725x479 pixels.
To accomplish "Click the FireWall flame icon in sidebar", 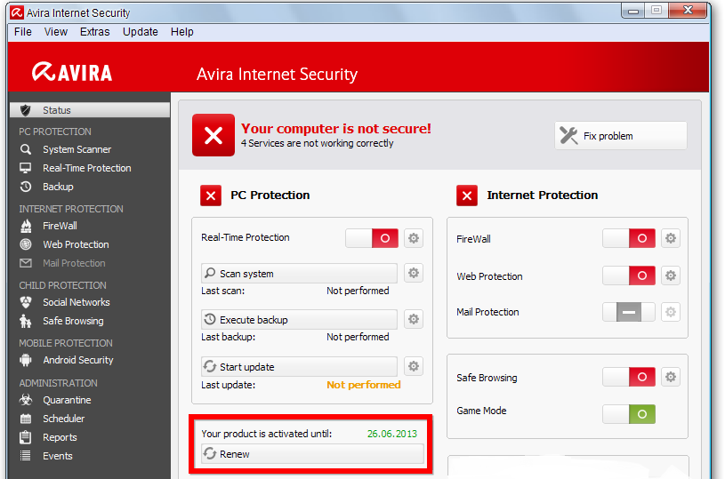I will point(26,226).
